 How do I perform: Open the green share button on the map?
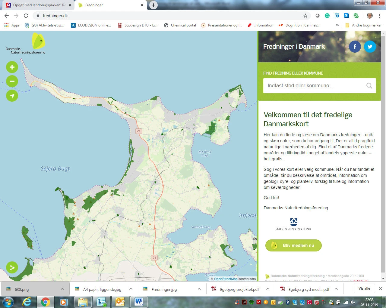[x=12, y=267]
